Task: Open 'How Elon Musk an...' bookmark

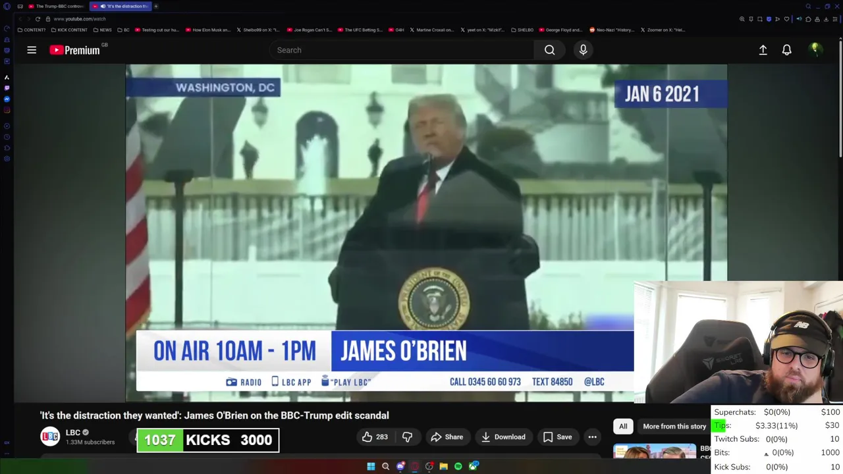Action: [208, 30]
